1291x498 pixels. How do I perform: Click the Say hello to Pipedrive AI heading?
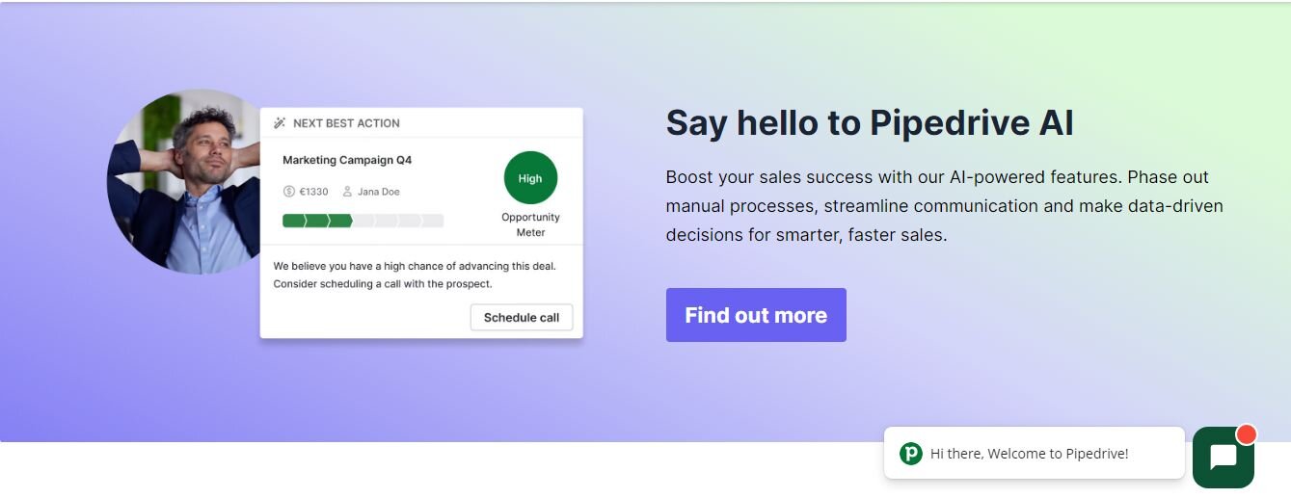870,122
